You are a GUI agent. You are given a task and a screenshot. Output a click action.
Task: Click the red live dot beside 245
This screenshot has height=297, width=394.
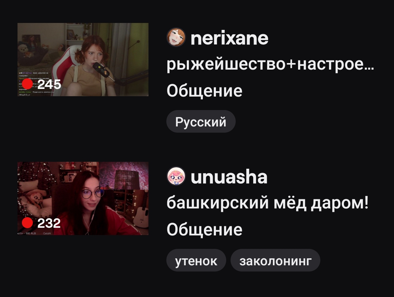(x=27, y=84)
